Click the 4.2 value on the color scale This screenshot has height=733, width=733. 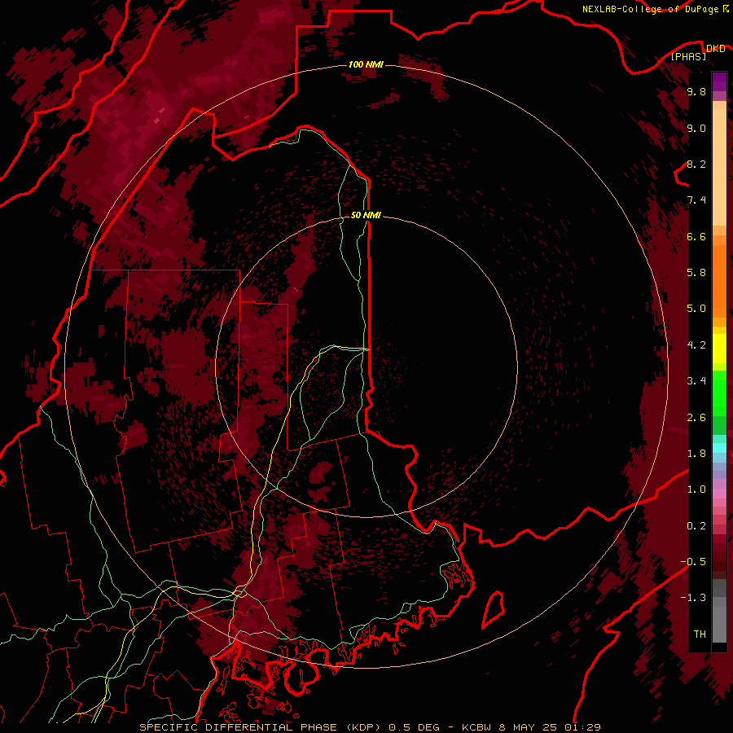pos(696,345)
